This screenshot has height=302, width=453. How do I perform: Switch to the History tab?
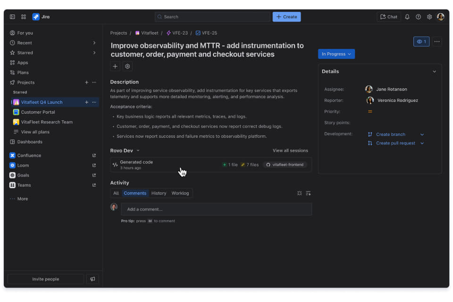tap(159, 193)
